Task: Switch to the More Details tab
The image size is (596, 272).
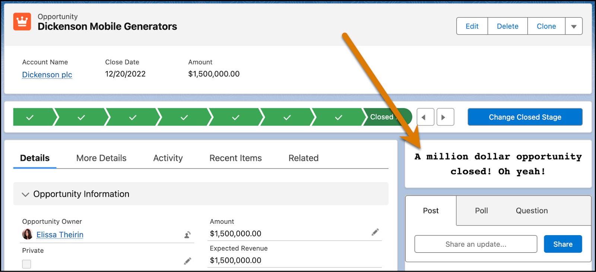Action: 101,158
